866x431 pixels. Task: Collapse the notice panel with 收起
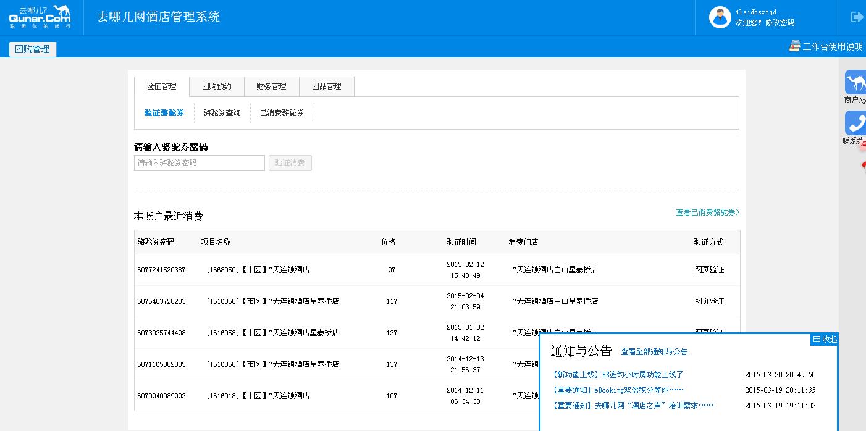[x=825, y=339]
